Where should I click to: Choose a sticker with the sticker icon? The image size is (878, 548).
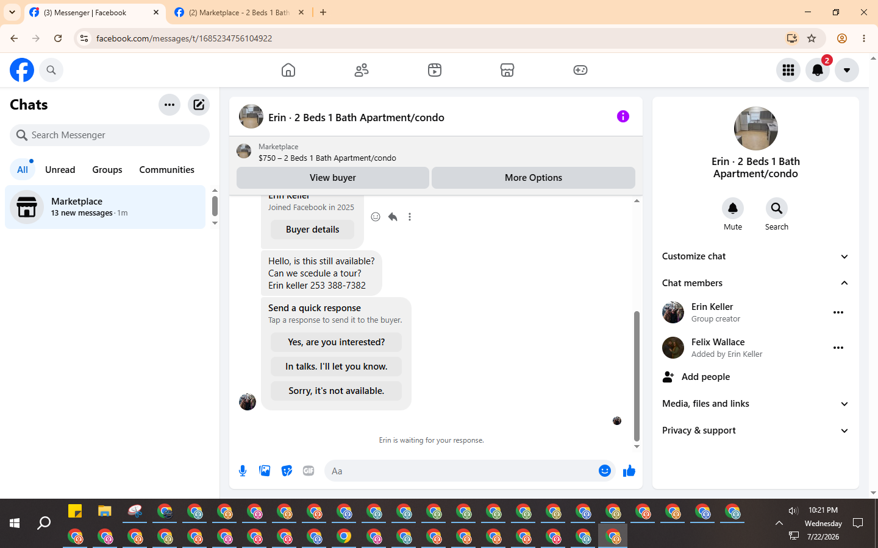pos(287,471)
